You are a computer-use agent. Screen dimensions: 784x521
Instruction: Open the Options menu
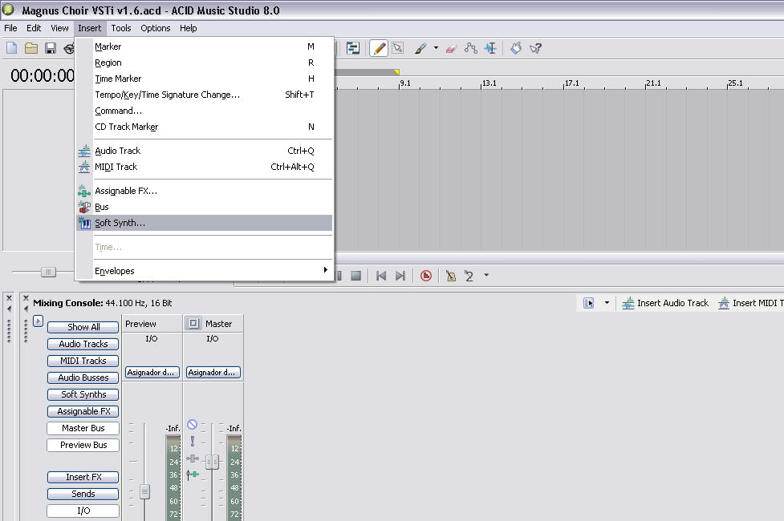pyautogui.click(x=156, y=28)
